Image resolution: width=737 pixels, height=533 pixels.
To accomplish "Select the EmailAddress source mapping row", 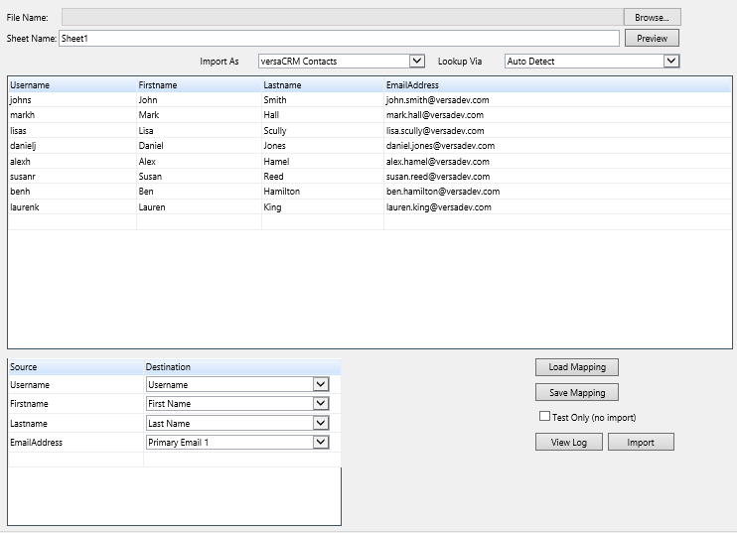I will (x=75, y=443).
